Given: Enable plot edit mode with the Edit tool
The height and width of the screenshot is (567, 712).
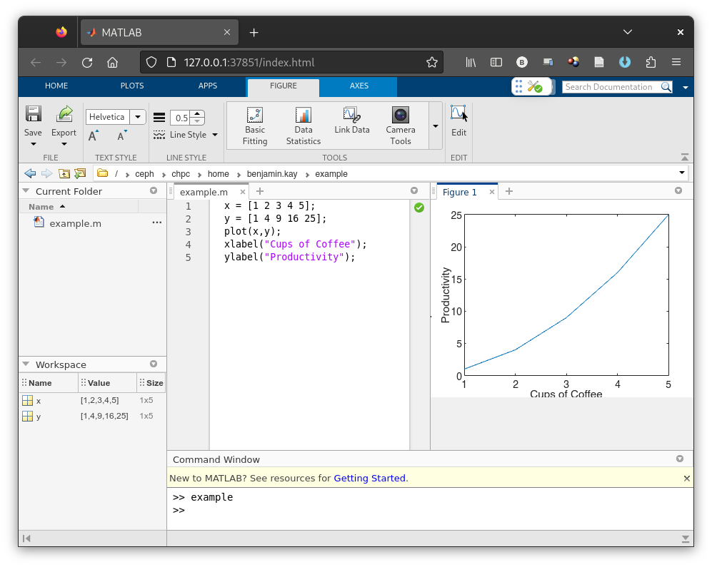Looking at the screenshot, I should [x=458, y=121].
